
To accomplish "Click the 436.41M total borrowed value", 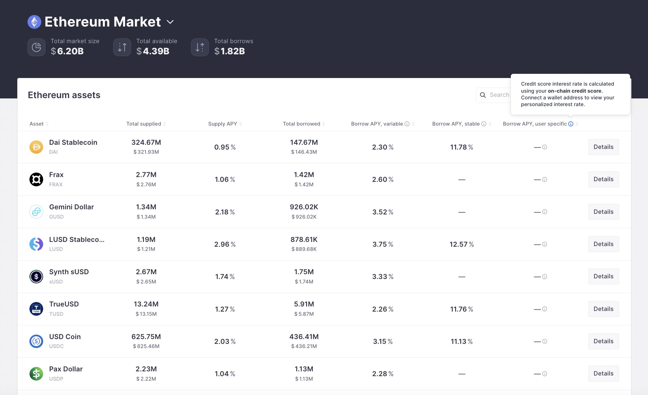I will [304, 337].
